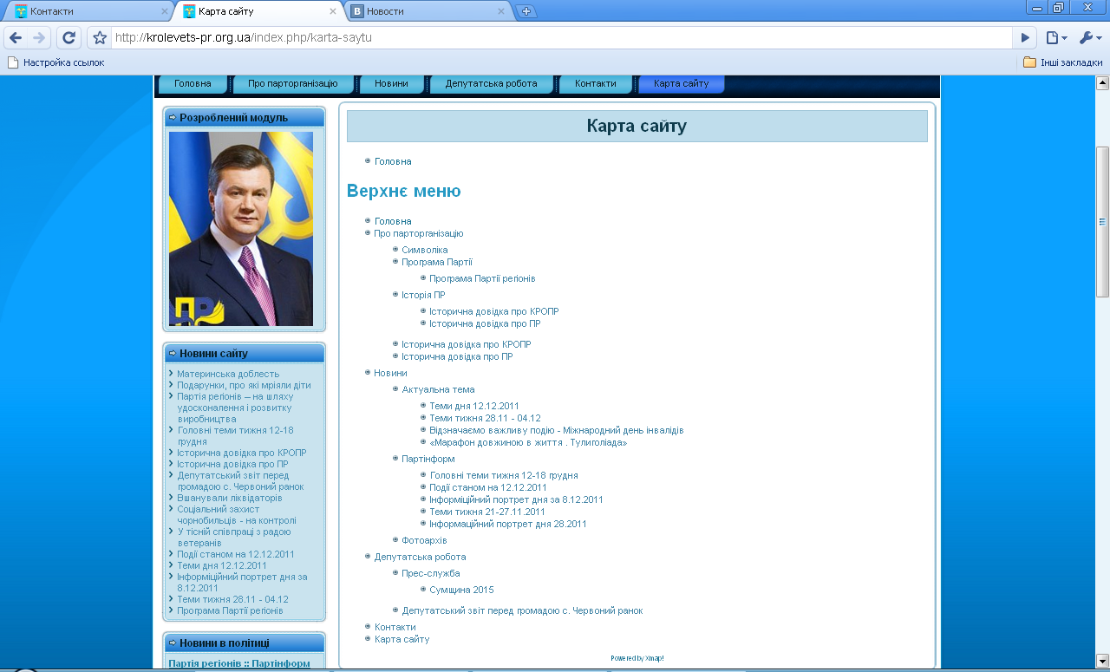This screenshot has width=1110, height=672.
Task: Click the browser Back arrow button
Action: coord(16,38)
